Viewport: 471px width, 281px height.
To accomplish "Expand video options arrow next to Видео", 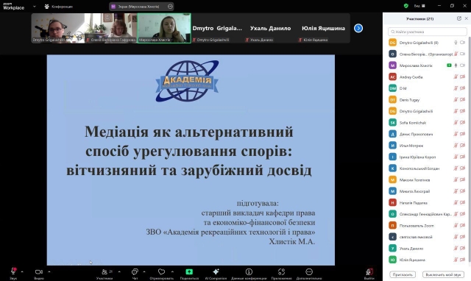I will [49, 271].
